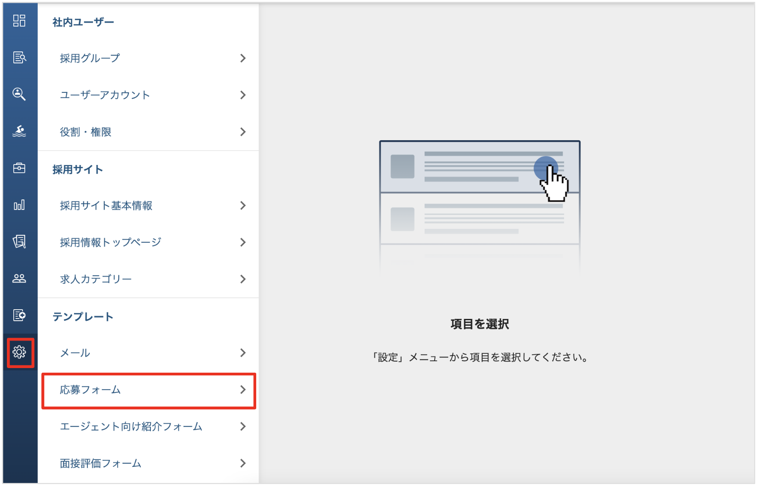The width and height of the screenshot is (759, 488).
Task: Open the briefcase jobs icon
Action: click(x=19, y=168)
